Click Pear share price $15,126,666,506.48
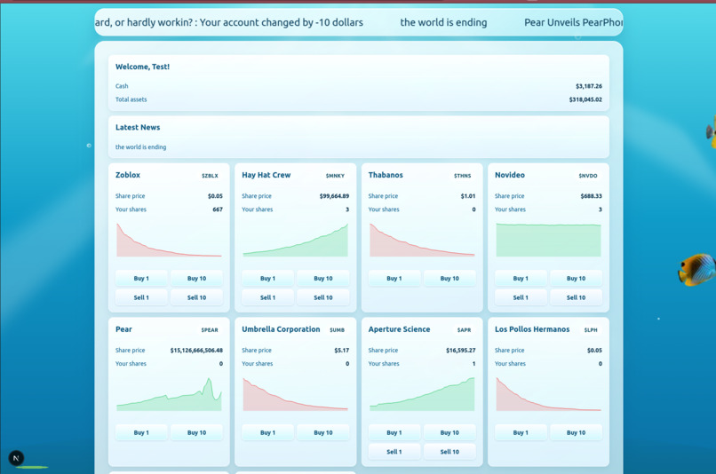The image size is (716, 474). pyautogui.click(x=196, y=351)
